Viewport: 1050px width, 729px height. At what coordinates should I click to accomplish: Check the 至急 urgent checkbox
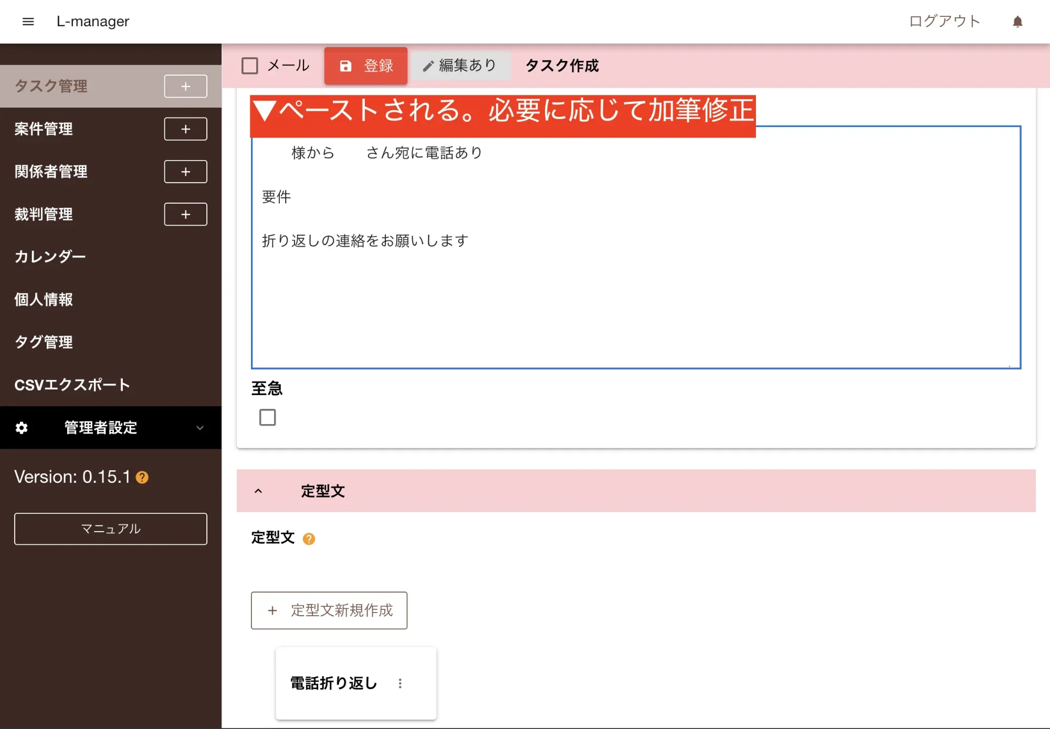coord(268,418)
